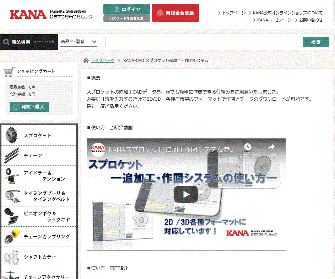Click the ショッピングカート heading text
This screenshot has width=335, height=279.
pos(36,71)
